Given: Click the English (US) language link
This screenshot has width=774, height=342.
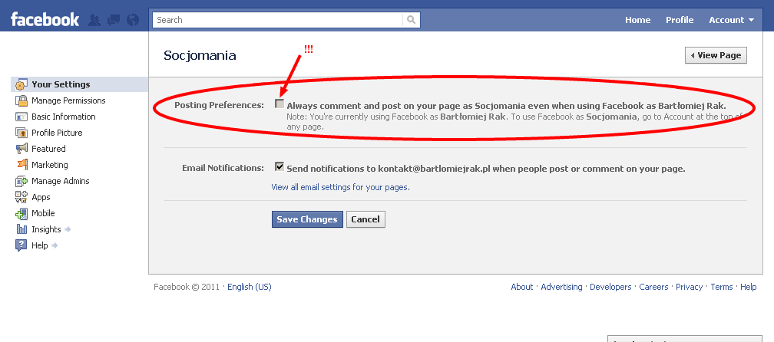Looking at the screenshot, I should pyautogui.click(x=250, y=287).
